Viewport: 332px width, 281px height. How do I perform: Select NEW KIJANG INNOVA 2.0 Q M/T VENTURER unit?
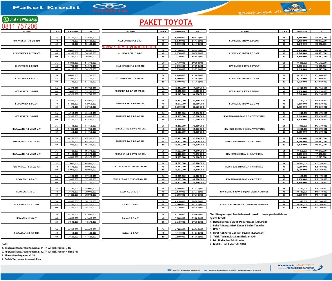(244, 116)
